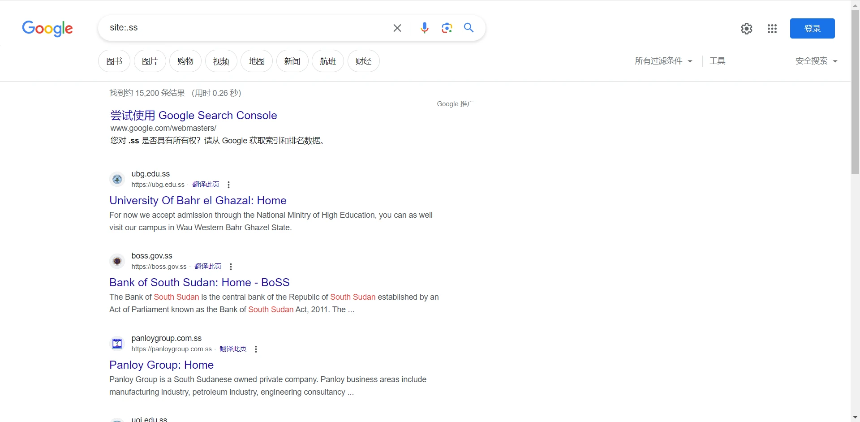This screenshot has width=860, height=422.
Task: Open Bank of South Sudan result link
Action: click(199, 283)
